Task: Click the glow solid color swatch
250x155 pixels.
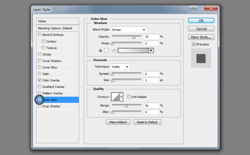Action: pos(106,51)
